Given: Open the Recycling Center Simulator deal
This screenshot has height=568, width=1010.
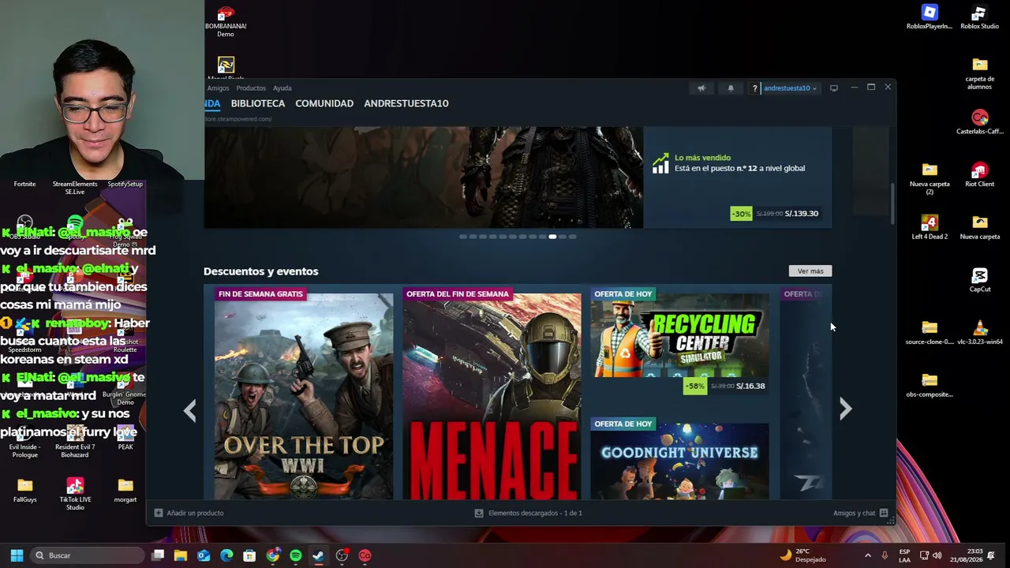Looking at the screenshot, I should [680, 341].
